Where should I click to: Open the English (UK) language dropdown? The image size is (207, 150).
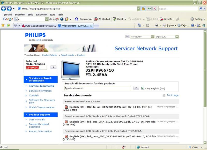177,37
